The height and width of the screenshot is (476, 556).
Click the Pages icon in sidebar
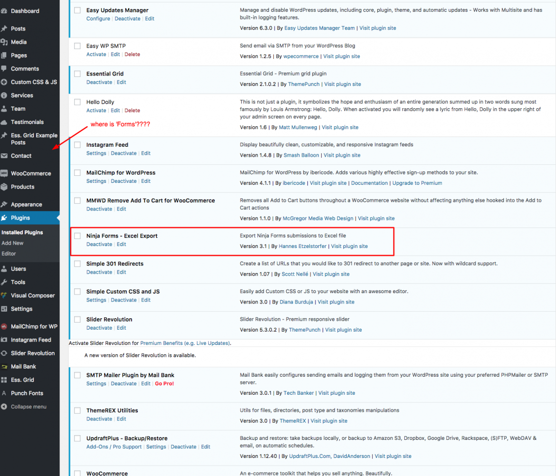click(4, 55)
